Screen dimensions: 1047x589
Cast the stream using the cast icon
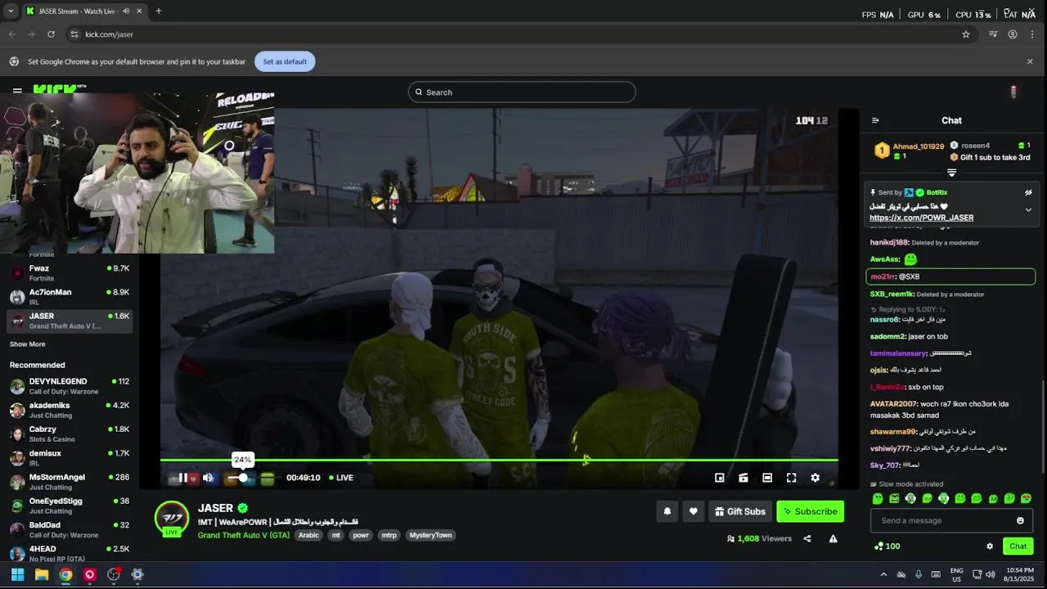[x=744, y=478]
